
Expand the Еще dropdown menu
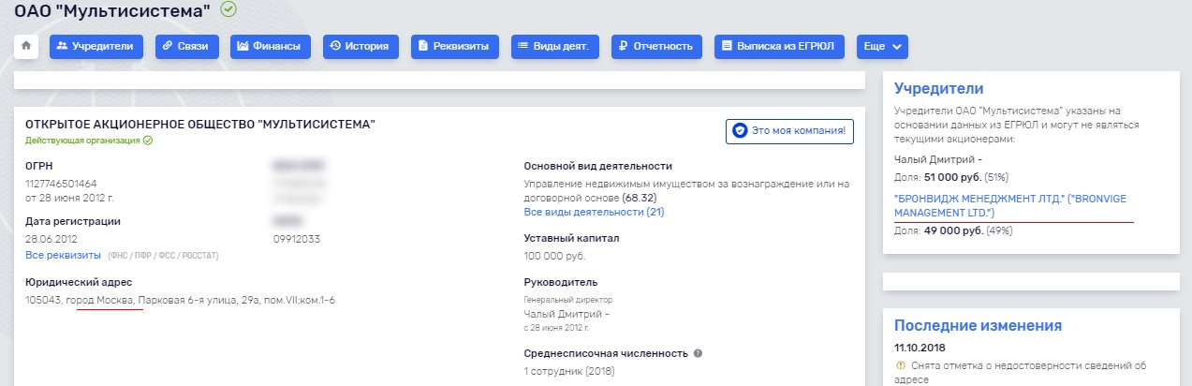coord(882,46)
